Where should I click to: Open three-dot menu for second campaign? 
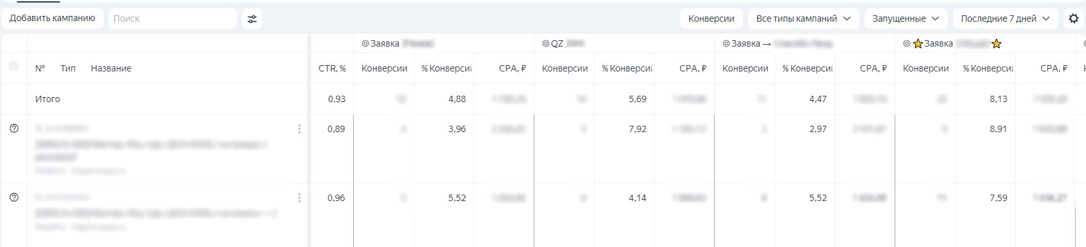(x=299, y=198)
